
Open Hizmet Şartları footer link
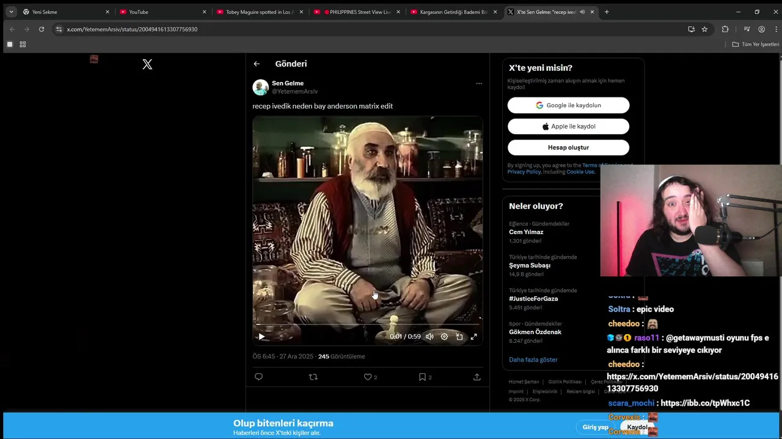pyautogui.click(x=524, y=382)
